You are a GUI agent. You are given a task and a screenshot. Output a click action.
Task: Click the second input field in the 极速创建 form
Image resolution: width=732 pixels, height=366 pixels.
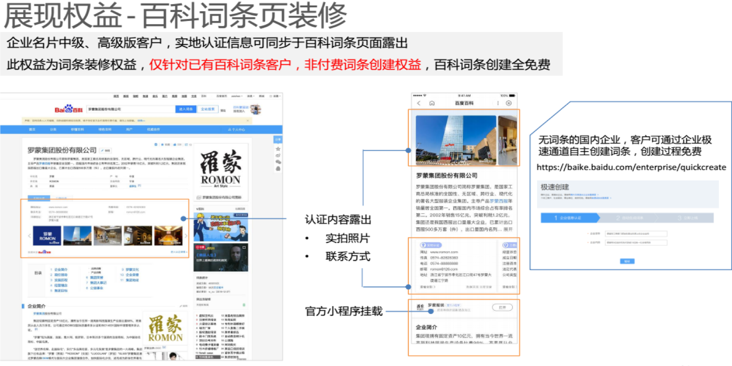tap(636, 242)
